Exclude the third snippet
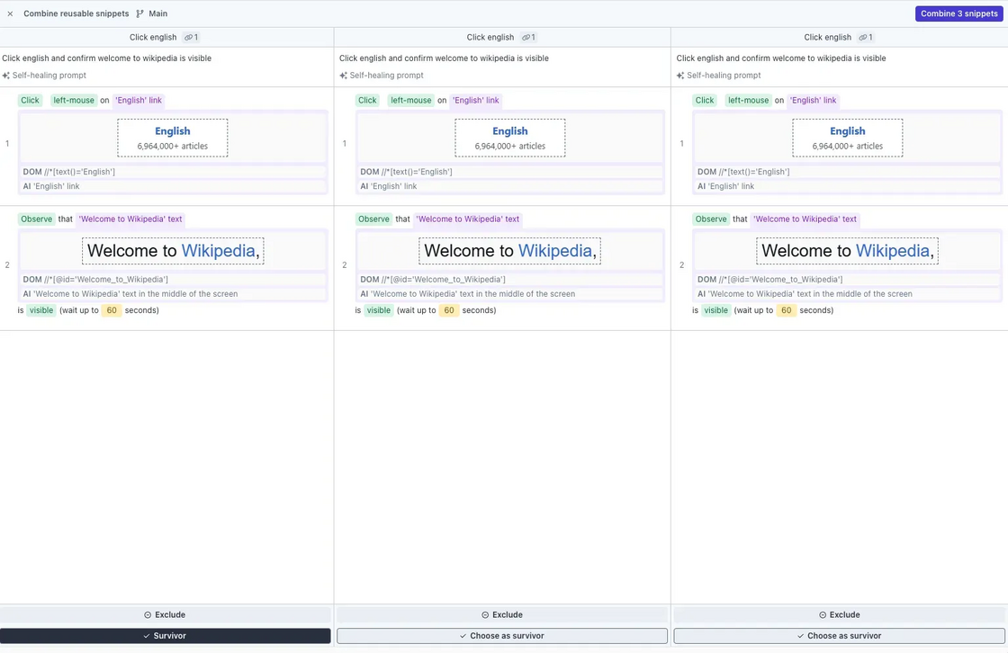 840,615
